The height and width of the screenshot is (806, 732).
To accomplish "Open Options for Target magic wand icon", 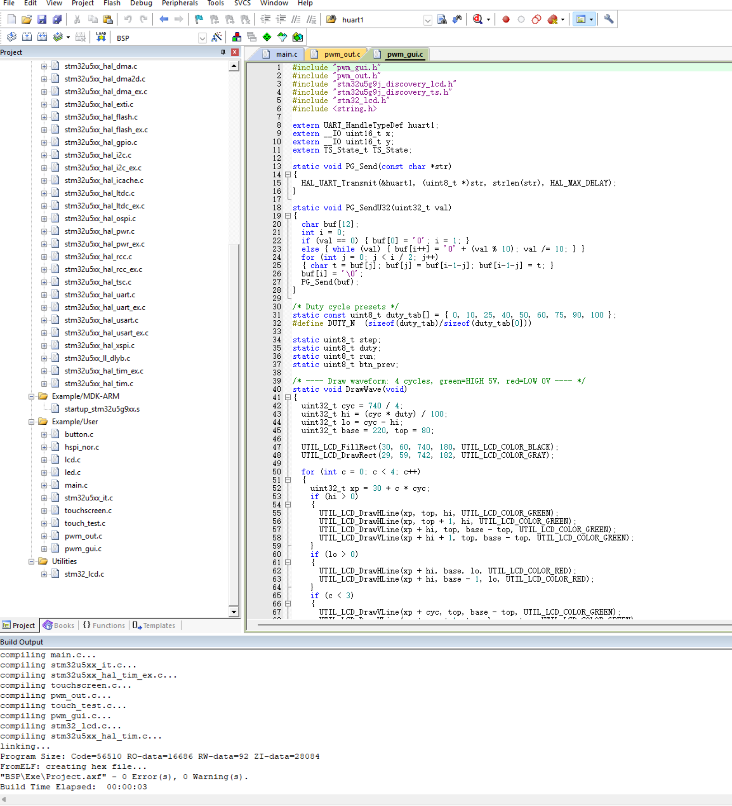I will tap(217, 37).
